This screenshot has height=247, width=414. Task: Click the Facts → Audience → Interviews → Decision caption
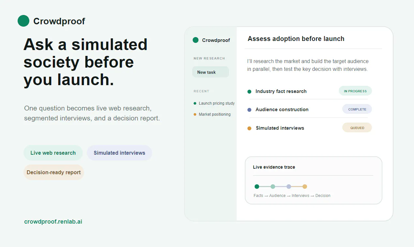point(292,196)
